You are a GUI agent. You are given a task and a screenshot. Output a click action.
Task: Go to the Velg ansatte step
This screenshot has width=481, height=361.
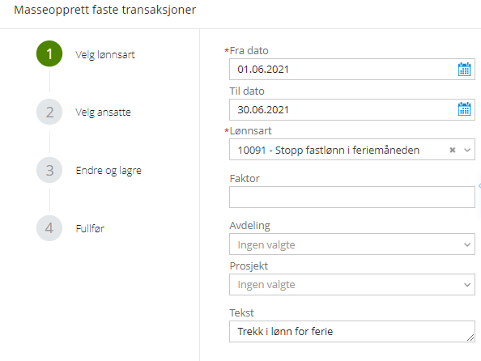pos(103,113)
